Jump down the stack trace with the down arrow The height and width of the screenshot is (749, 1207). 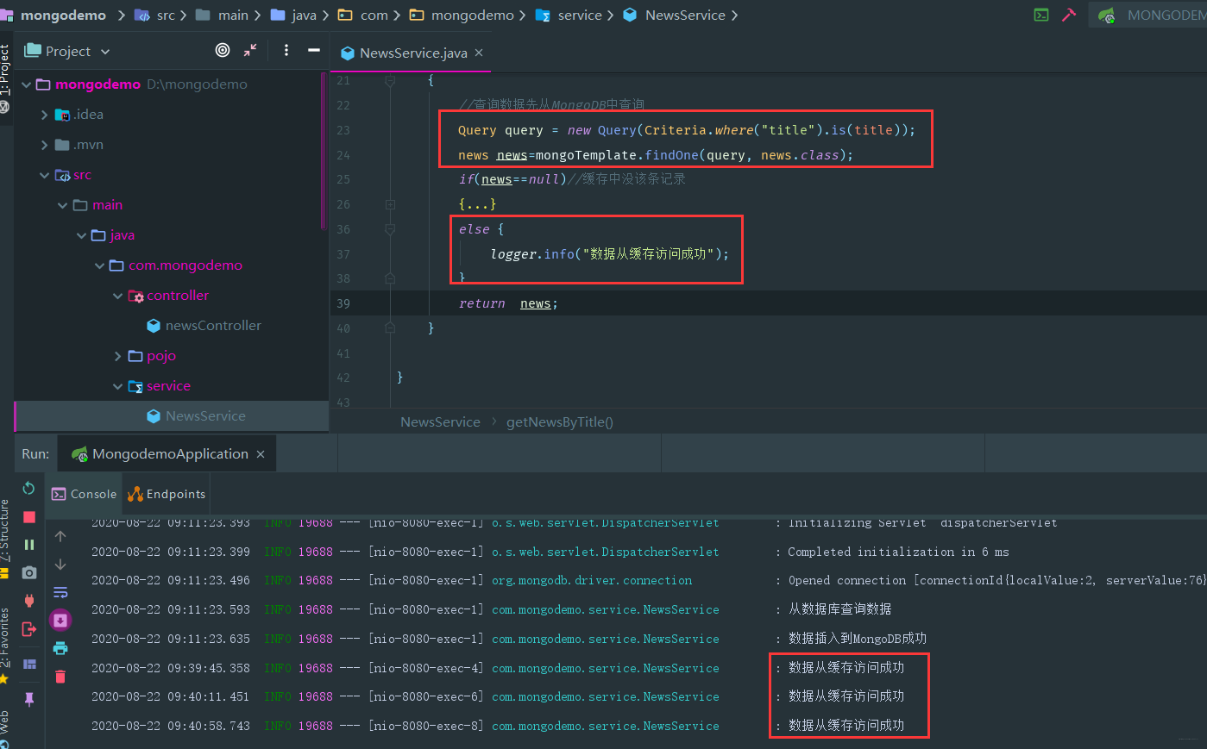(60, 565)
